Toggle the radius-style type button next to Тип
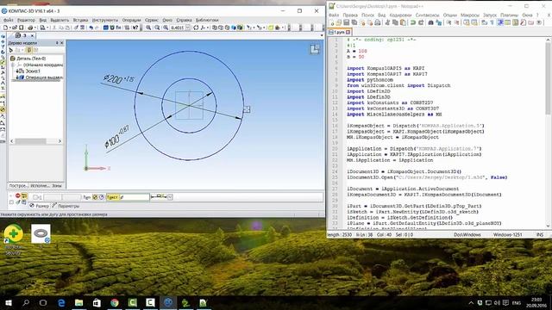552x310 pixels. pyautogui.click(x=102, y=197)
